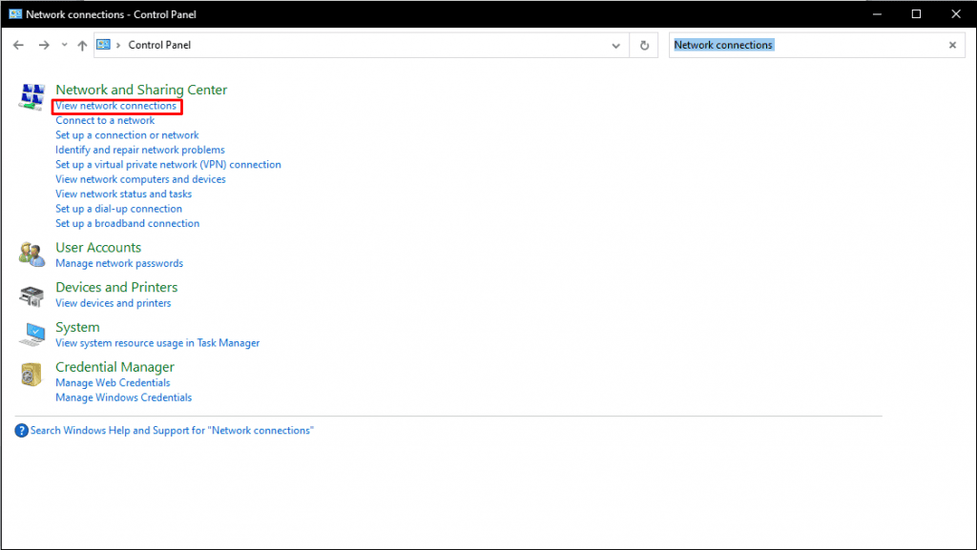Image resolution: width=977 pixels, height=550 pixels.
Task: Open User Accounts heading
Action: pos(98,248)
